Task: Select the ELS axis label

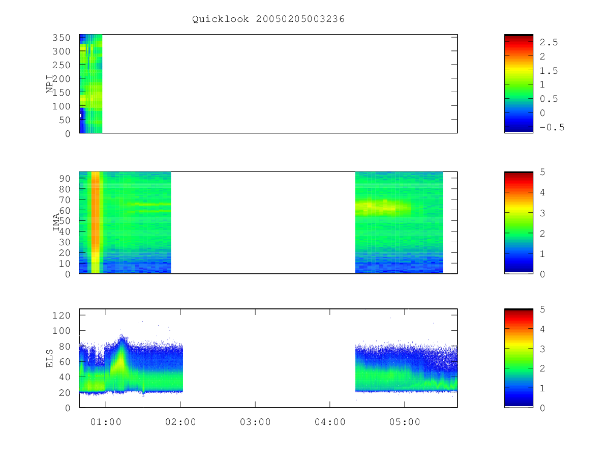Action: (50, 358)
